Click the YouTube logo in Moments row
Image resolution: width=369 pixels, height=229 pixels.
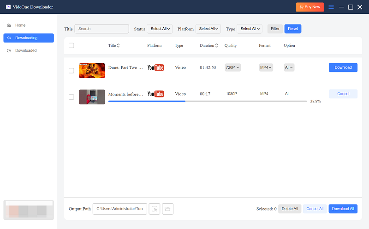[x=155, y=94]
